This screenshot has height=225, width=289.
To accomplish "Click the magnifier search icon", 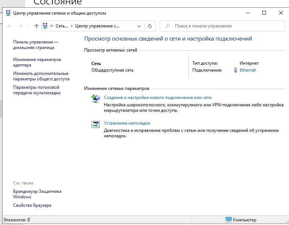I will 168,26.
